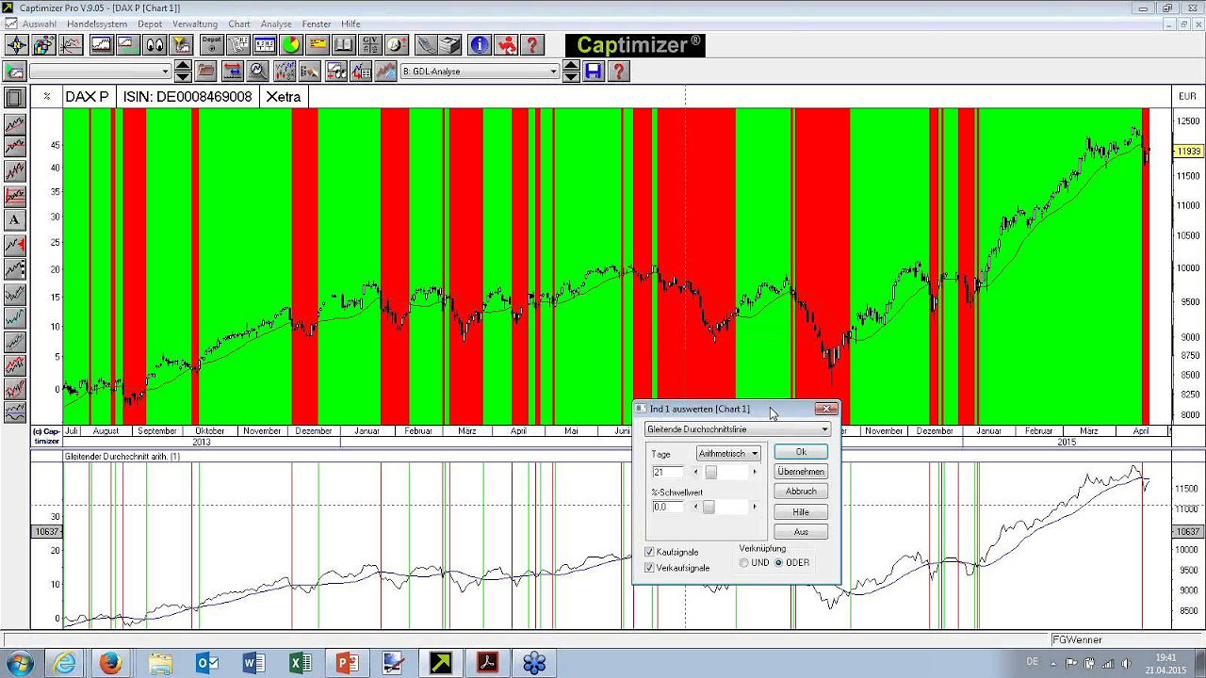
Task: Click the Hilfe button in dialog
Action: point(801,512)
